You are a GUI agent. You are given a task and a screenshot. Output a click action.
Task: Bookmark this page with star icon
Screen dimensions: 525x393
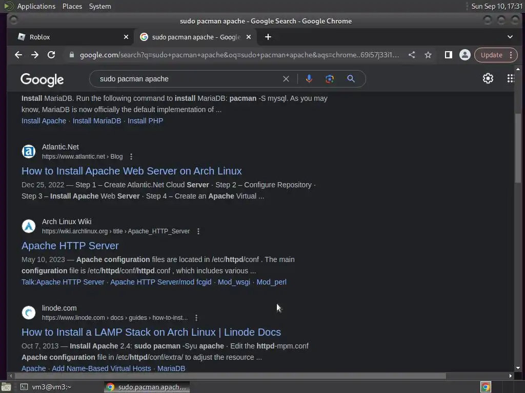tap(428, 55)
